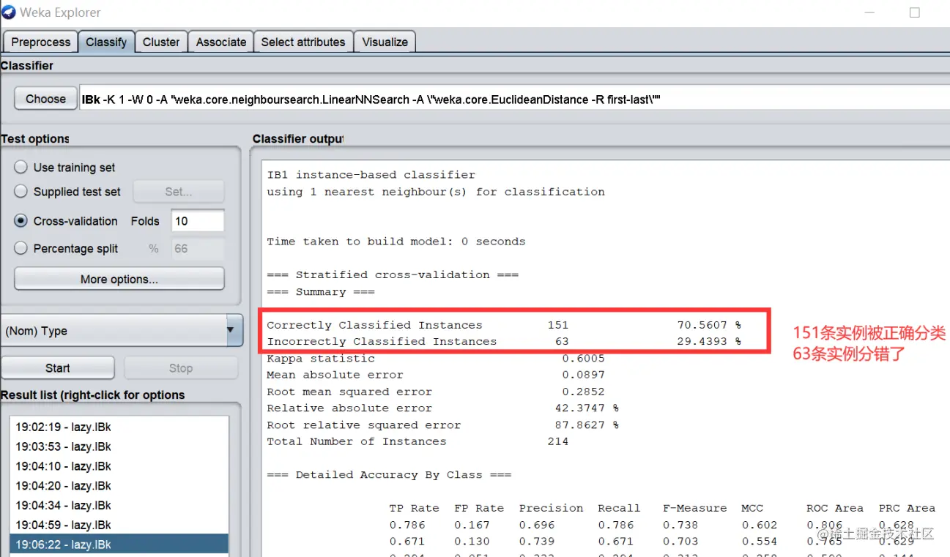Open the Cluster tab

pyautogui.click(x=161, y=42)
